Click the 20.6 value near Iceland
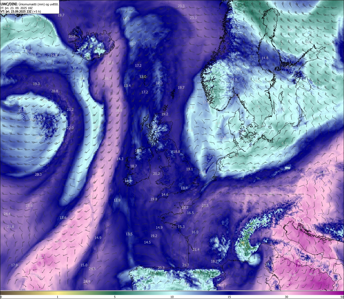 pos(72,36)
